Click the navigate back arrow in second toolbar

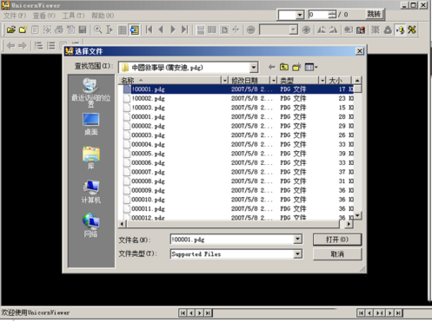coord(10,45)
